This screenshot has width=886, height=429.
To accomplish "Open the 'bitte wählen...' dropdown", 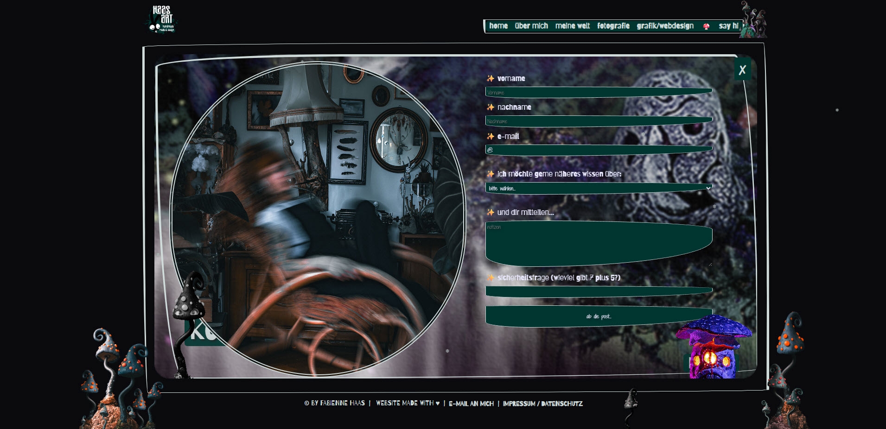I will click(598, 188).
